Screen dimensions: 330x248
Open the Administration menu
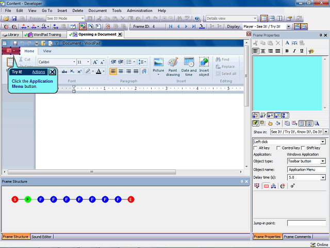pos(140,10)
